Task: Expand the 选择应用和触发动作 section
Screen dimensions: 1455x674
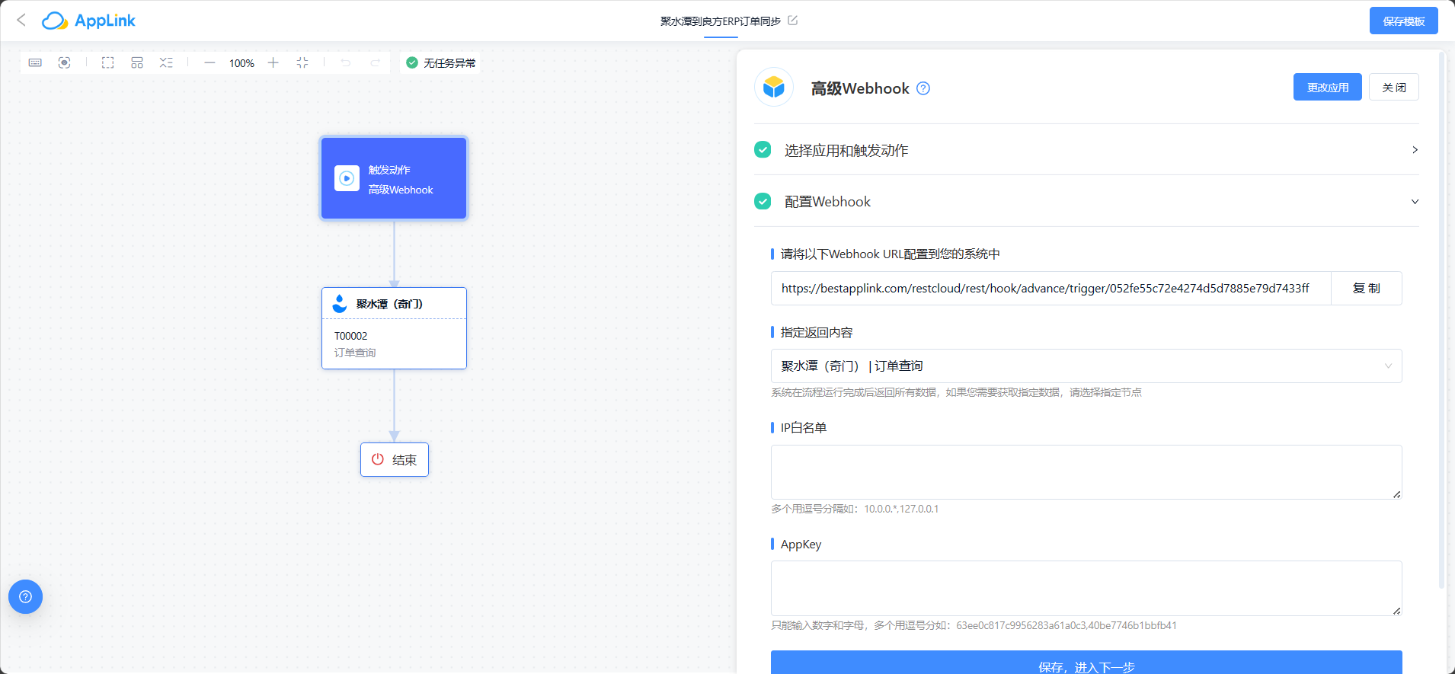Action: click(1086, 150)
